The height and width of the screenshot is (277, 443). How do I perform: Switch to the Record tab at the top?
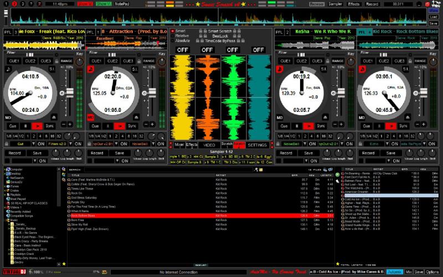tap(372, 4)
